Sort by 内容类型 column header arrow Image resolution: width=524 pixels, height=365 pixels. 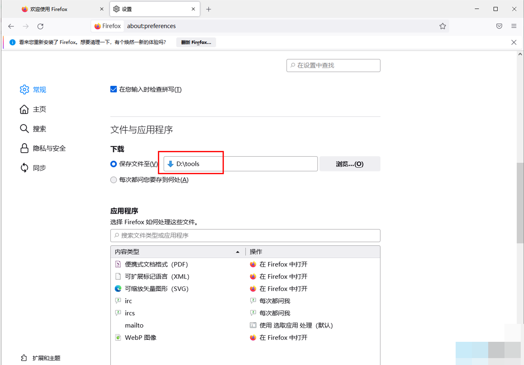(x=238, y=252)
